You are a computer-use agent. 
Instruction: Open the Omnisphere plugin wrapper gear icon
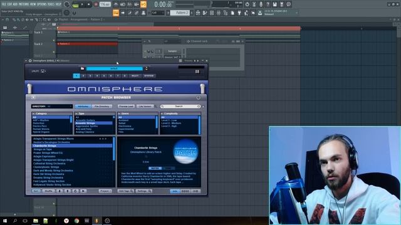pyautogui.click(x=30, y=61)
